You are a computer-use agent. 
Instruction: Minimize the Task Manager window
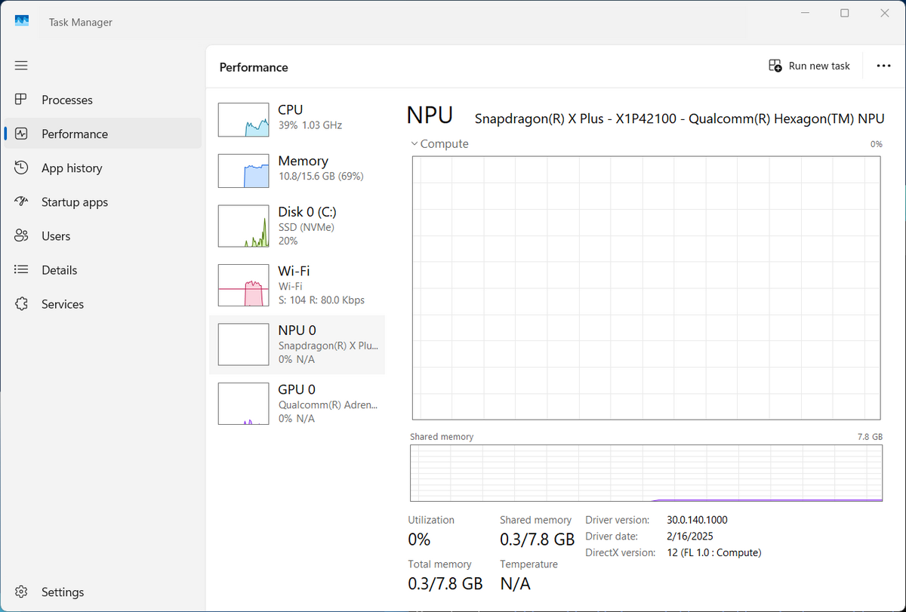pyautogui.click(x=805, y=13)
